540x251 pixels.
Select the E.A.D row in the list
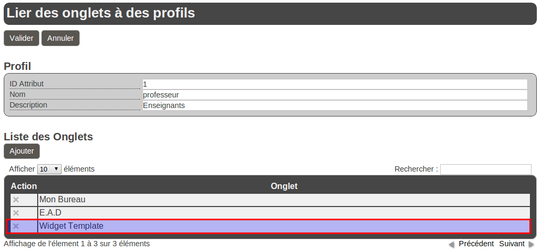click(x=284, y=213)
